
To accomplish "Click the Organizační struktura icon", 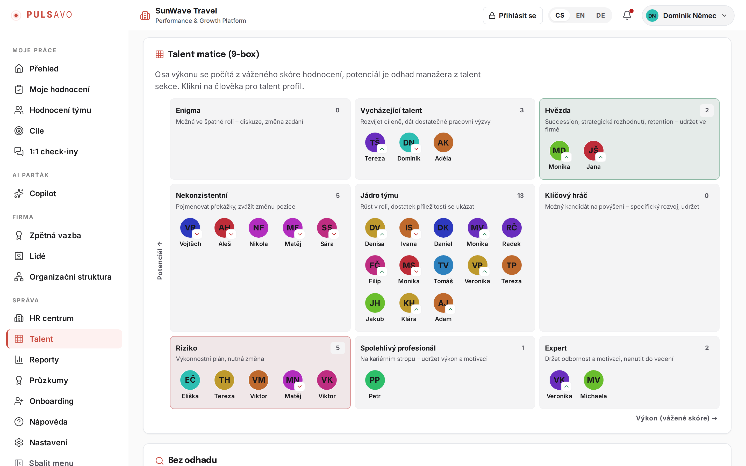I will (x=19, y=277).
